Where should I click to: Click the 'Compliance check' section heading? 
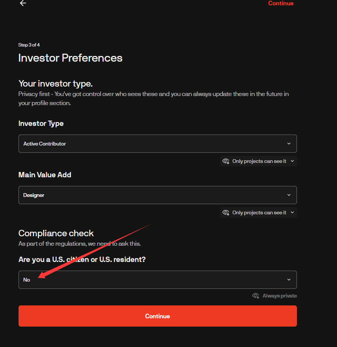pos(56,233)
